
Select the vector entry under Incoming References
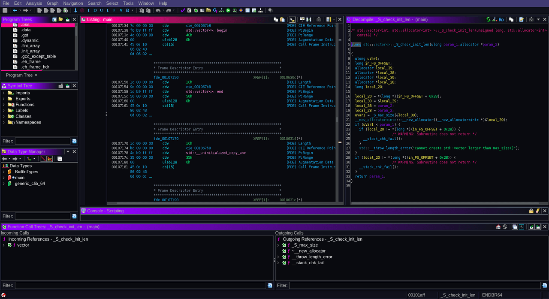click(23, 245)
